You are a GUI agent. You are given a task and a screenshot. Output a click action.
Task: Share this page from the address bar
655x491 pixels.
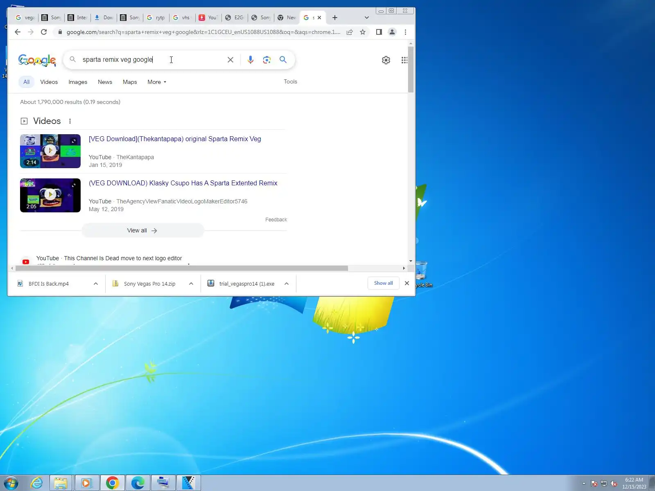[350, 32]
